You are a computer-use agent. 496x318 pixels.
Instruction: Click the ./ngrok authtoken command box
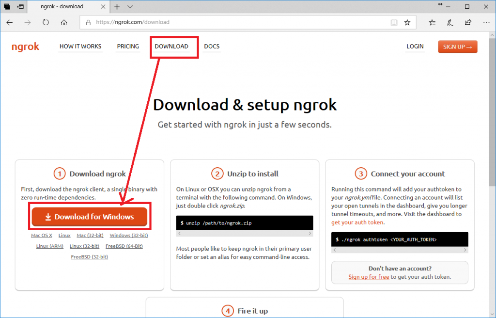click(400, 239)
